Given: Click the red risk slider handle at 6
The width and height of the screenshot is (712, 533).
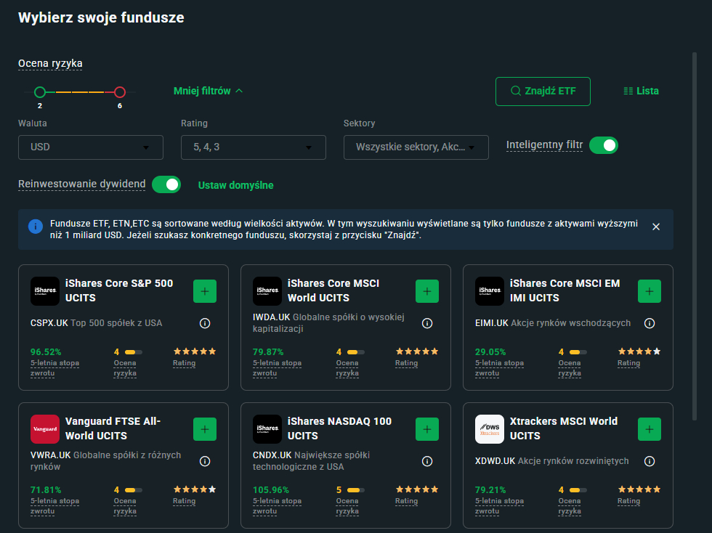Looking at the screenshot, I should [120, 92].
